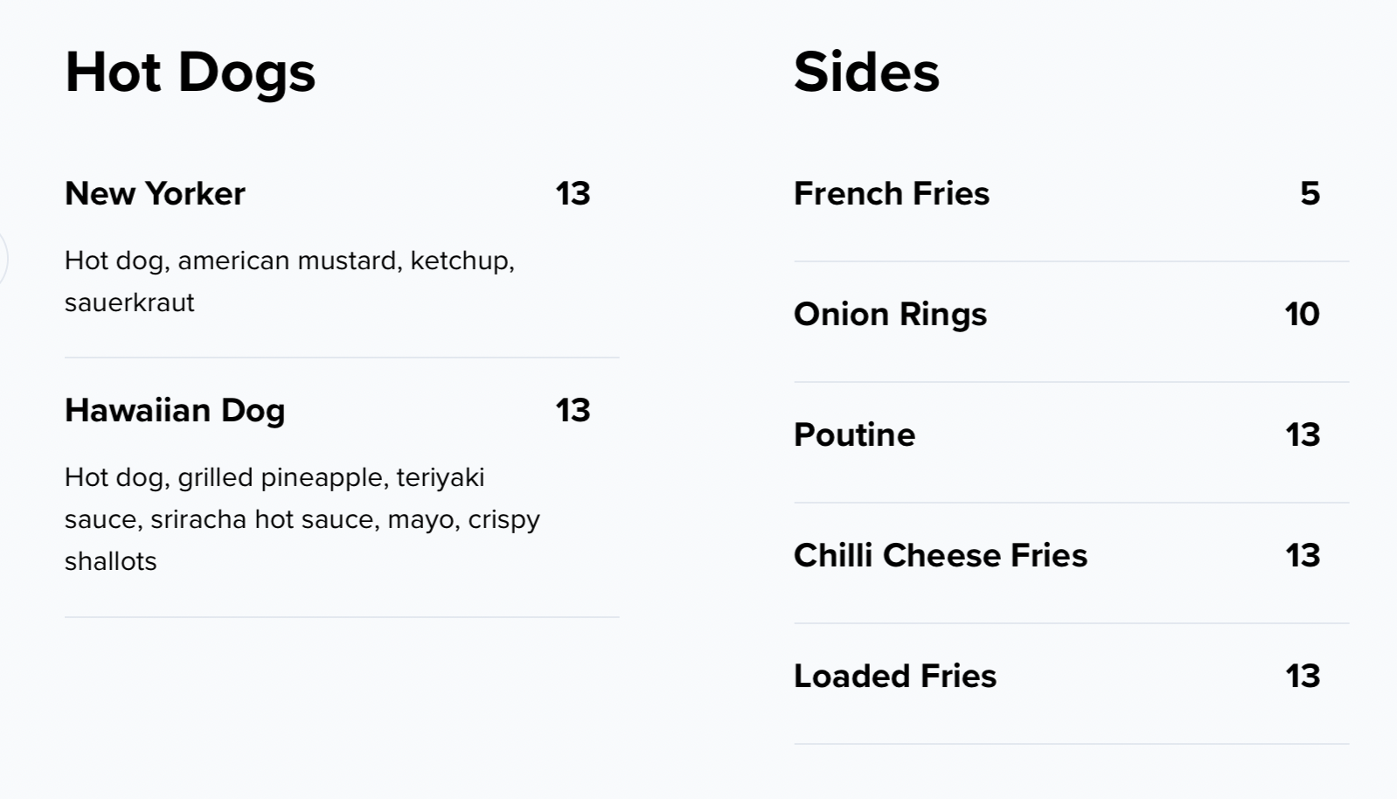
Task: Pick the Loaded Fries side
Action: pyautogui.click(x=894, y=676)
